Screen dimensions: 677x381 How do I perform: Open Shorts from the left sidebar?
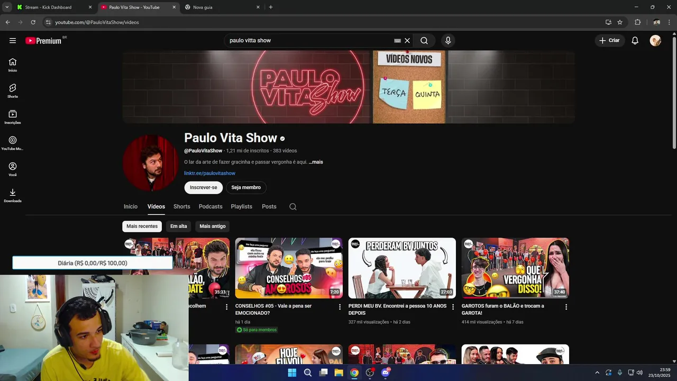pos(13,91)
